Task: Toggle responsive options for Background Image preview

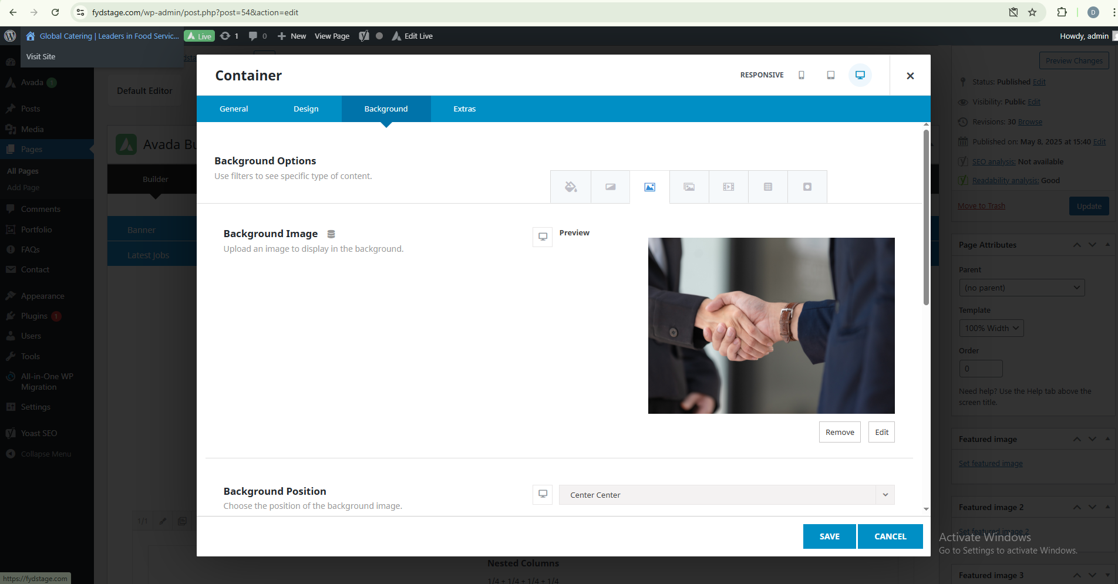Action: click(x=543, y=237)
